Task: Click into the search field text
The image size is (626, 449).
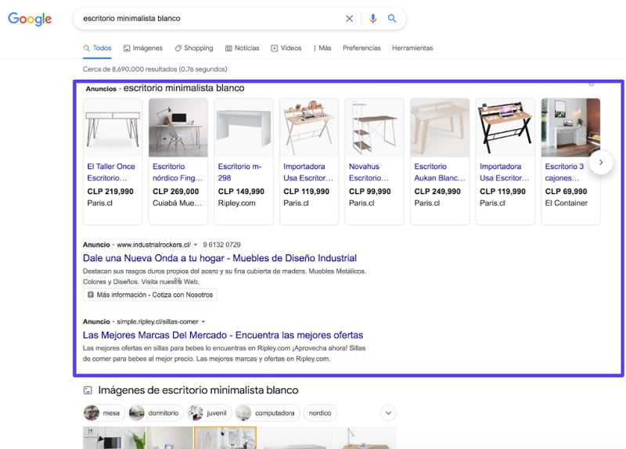Action: click(131, 18)
